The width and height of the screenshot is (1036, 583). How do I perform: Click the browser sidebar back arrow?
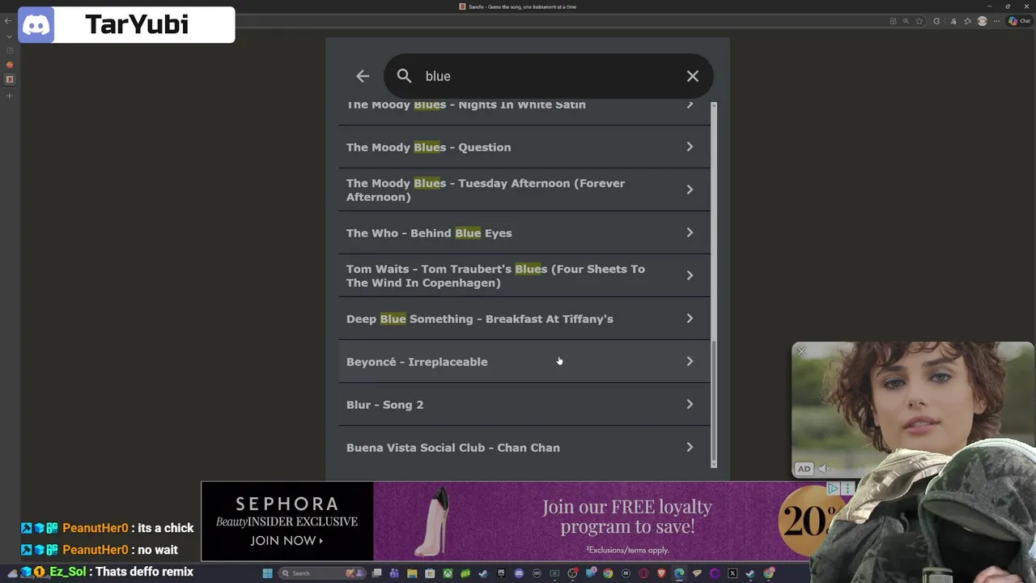pyautogui.click(x=8, y=21)
